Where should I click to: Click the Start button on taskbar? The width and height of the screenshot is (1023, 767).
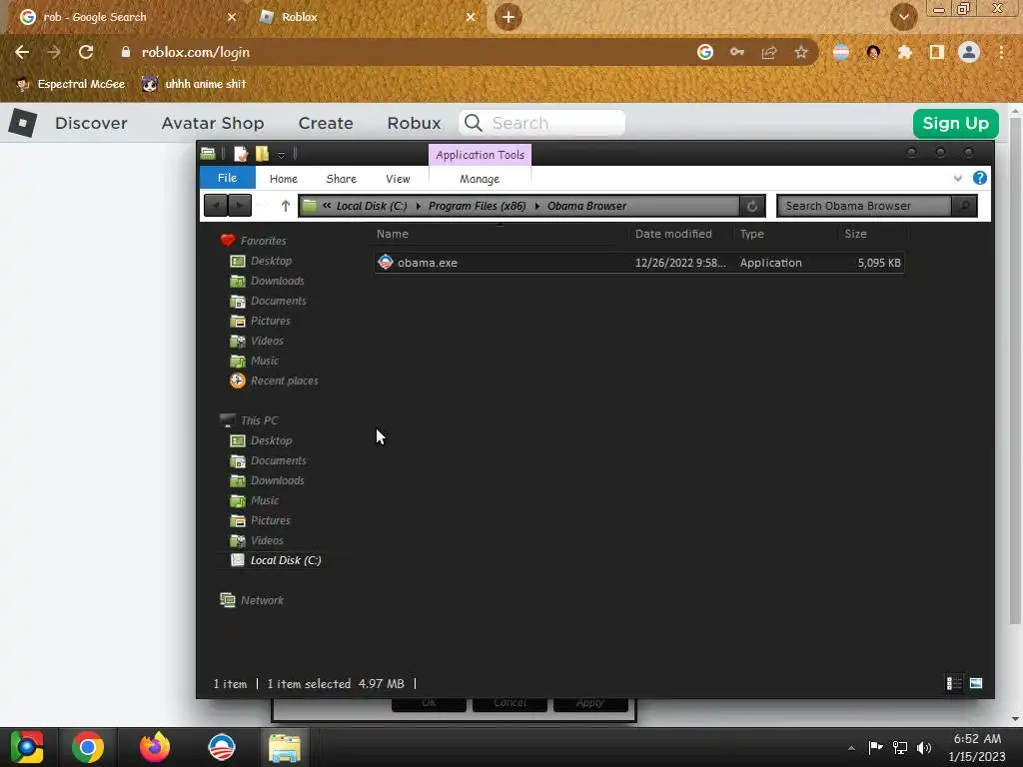click(27, 747)
